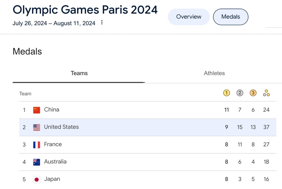The height and width of the screenshot is (189, 282).
Task: Click the silver medal column icon
Action: pyautogui.click(x=240, y=93)
